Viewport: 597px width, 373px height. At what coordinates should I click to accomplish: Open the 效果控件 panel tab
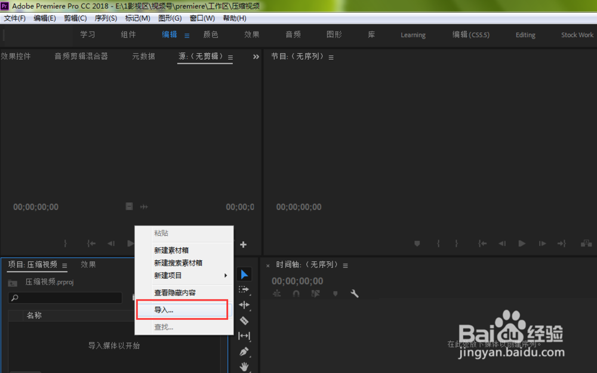[16, 56]
